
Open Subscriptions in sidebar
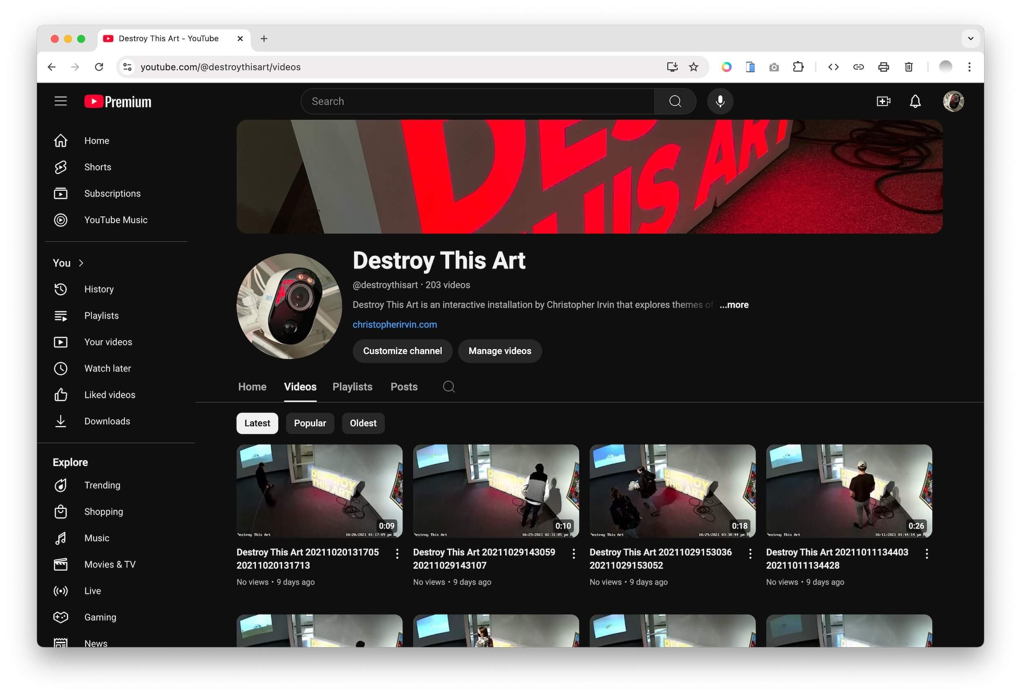coord(116,193)
